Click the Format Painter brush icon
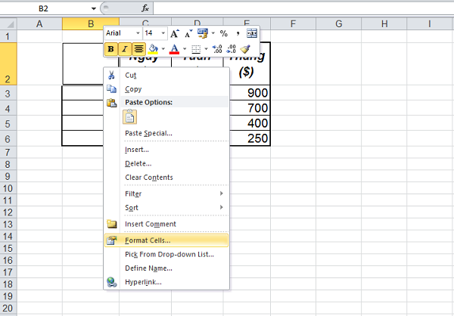Image resolution: width=454 pixels, height=316 pixels. pos(245,49)
